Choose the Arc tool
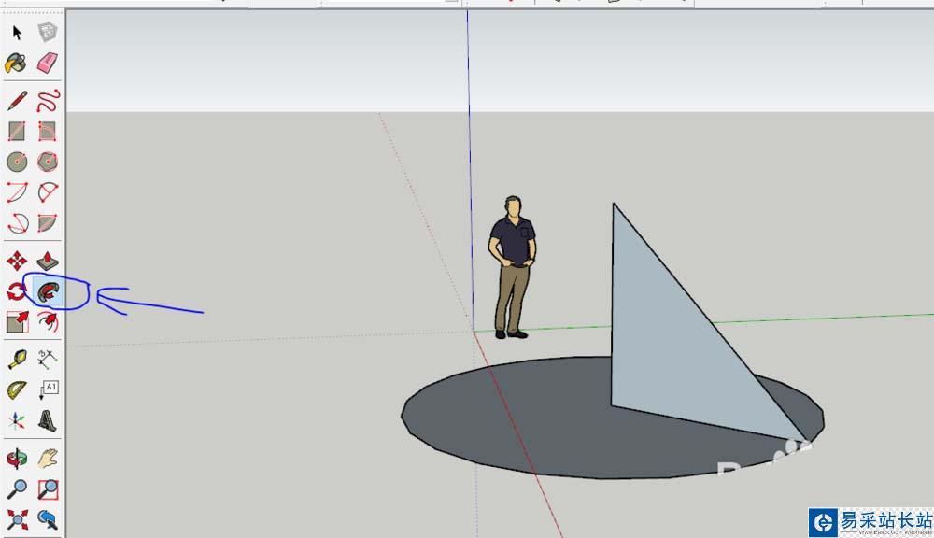The image size is (934, 538). point(17,192)
